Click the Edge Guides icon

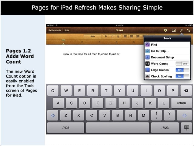click(147, 70)
